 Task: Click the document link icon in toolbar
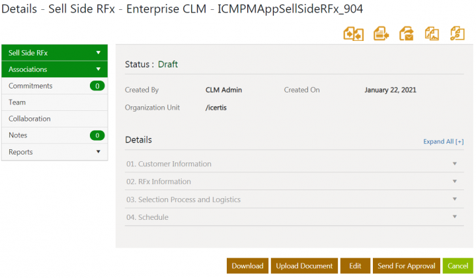coord(457,34)
